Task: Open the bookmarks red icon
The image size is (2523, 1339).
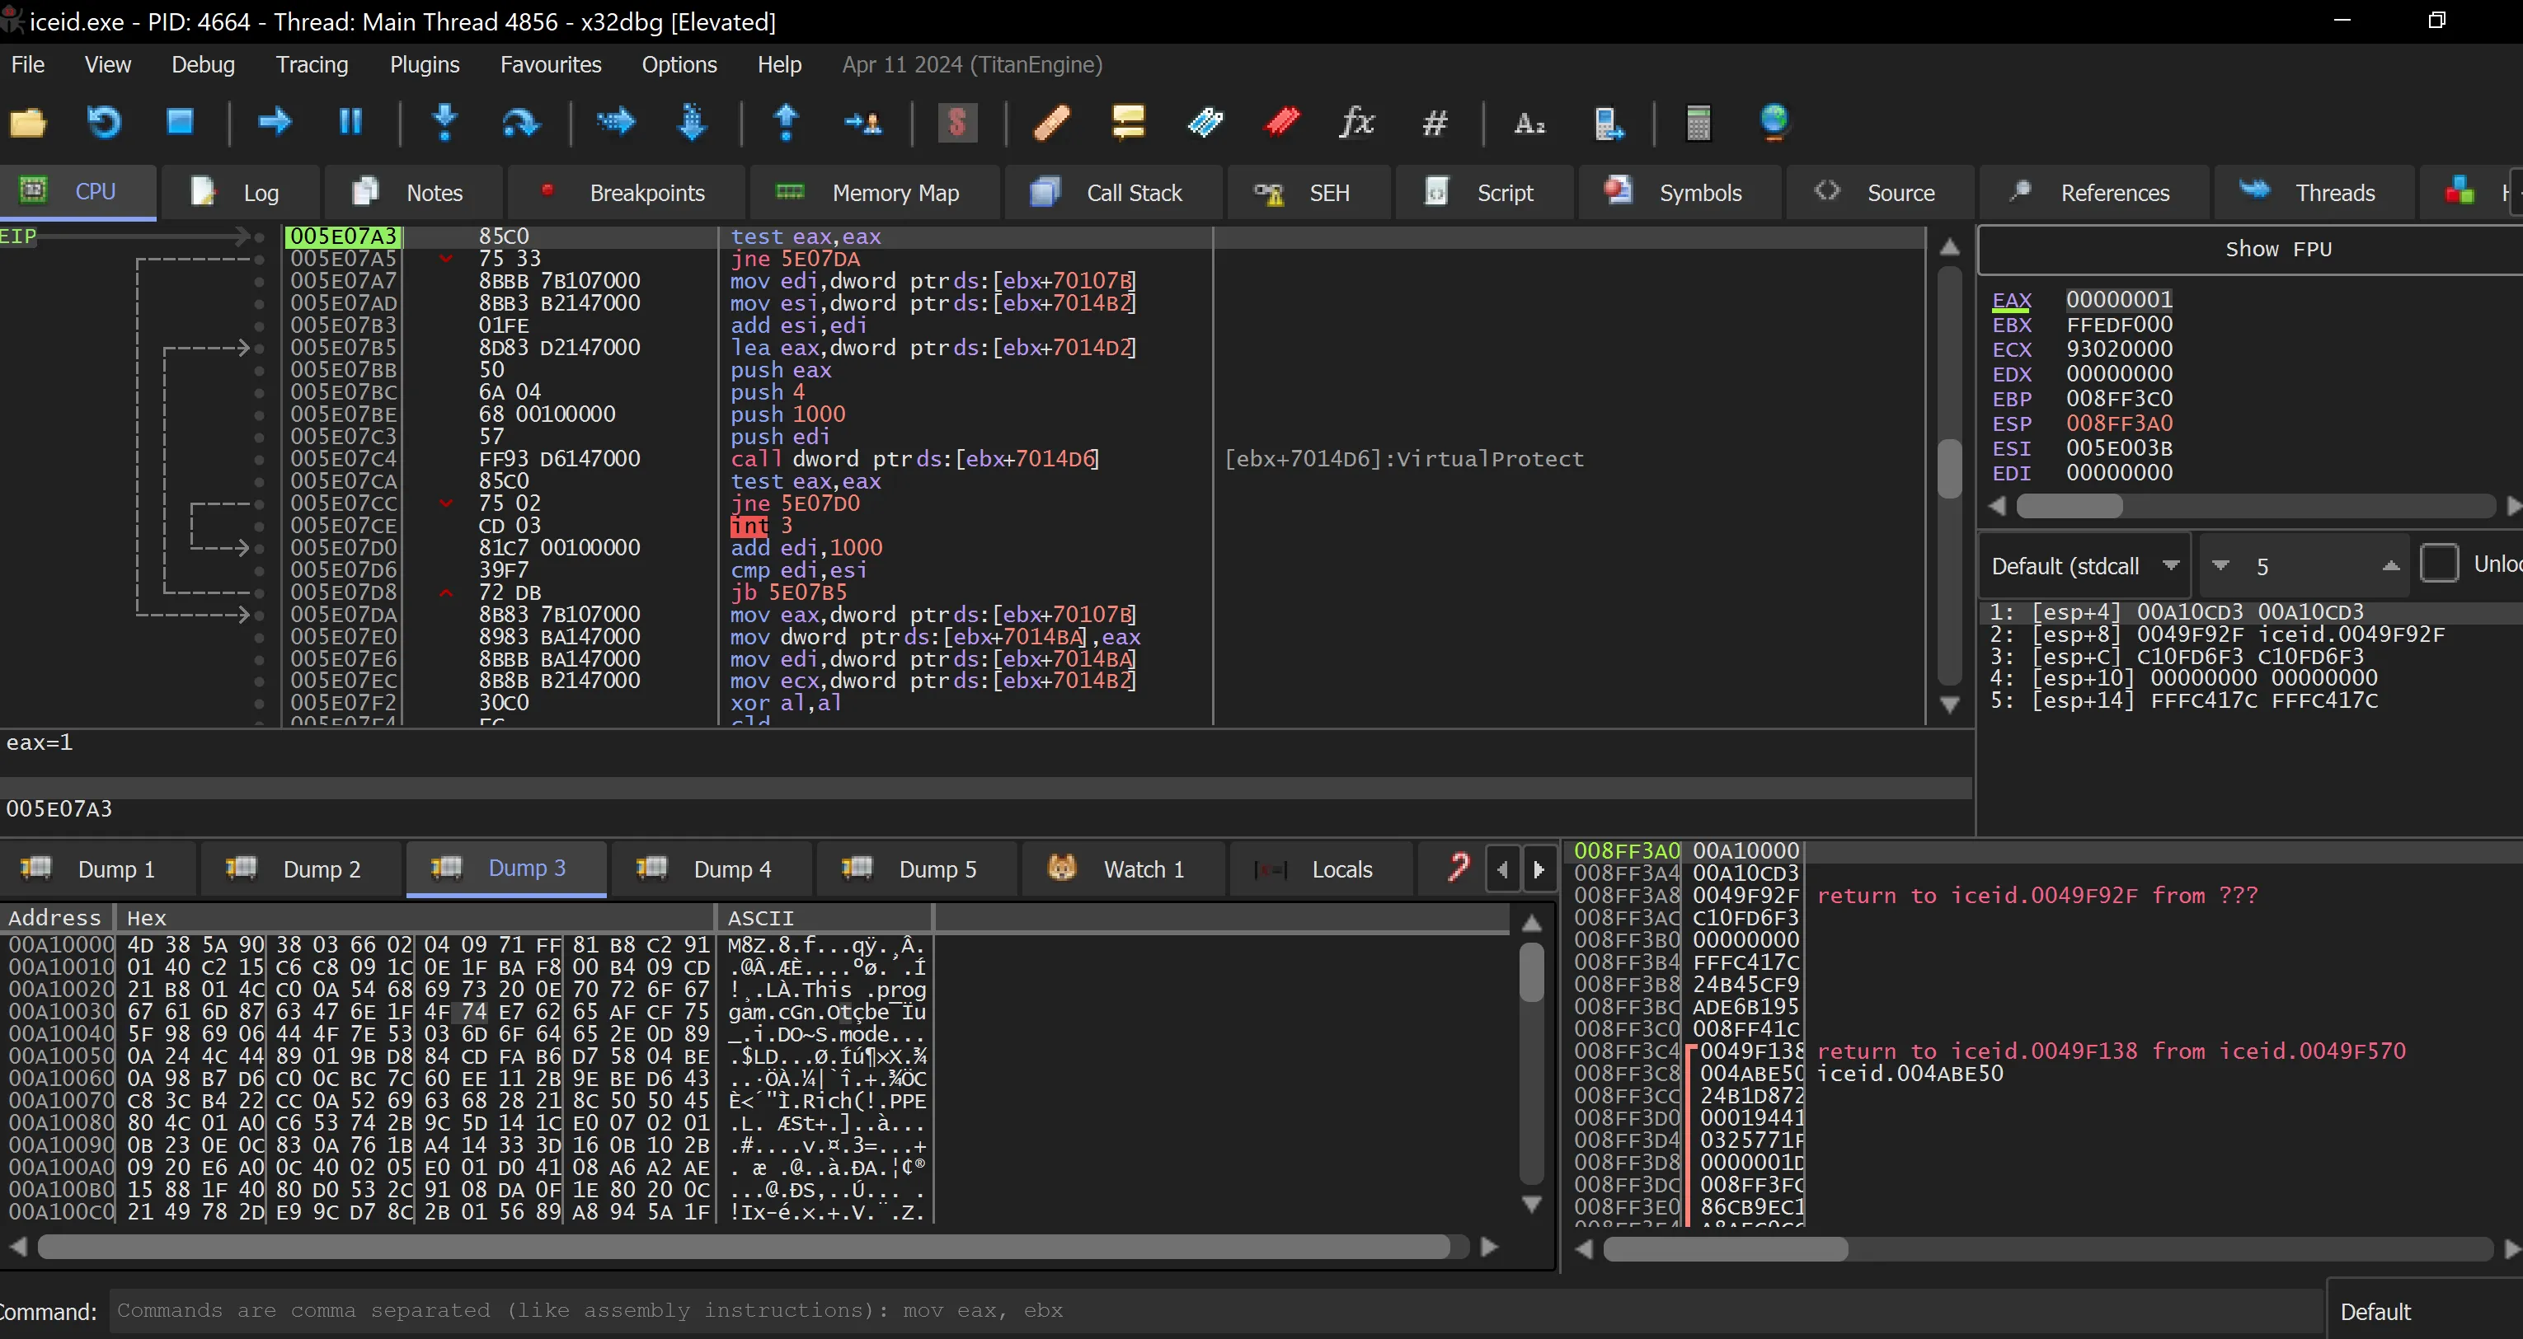Action: tap(1281, 122)
